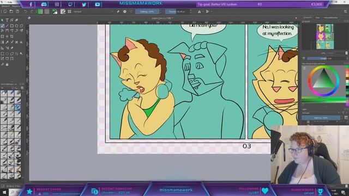Image resolution: width=349 pixels, height=196 pixels.
Task: Select the Freehand Brush tool
Action: (x=2, y=26)
